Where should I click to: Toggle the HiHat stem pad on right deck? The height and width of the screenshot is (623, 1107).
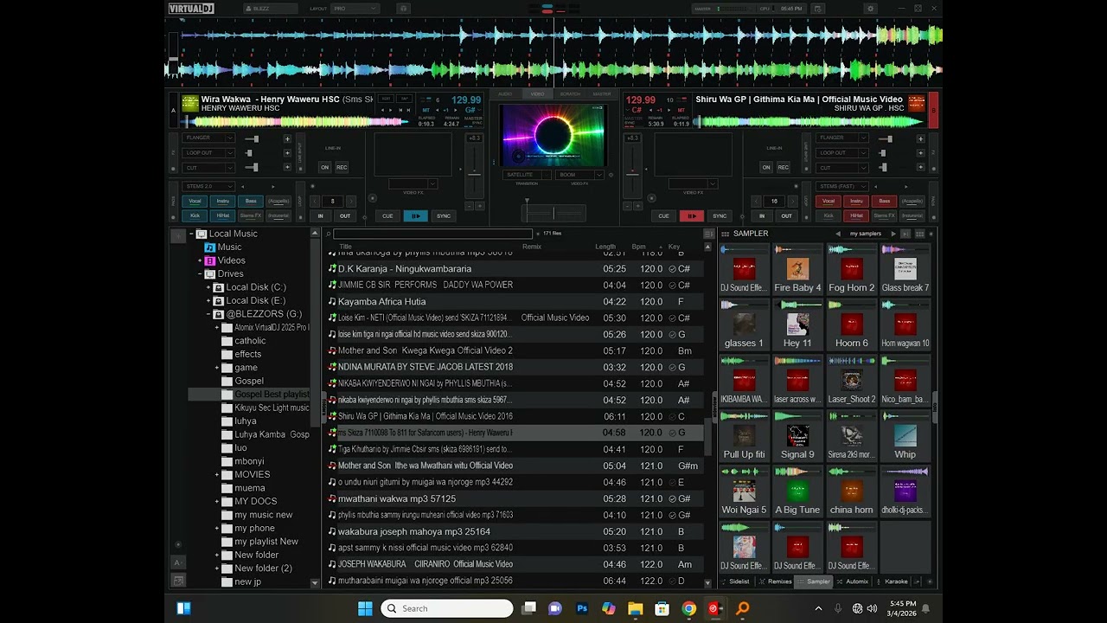(x=856, y=215)
